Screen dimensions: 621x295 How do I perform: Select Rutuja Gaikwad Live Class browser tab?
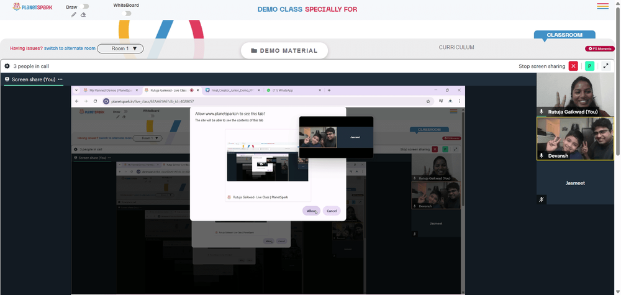(171, 90)
